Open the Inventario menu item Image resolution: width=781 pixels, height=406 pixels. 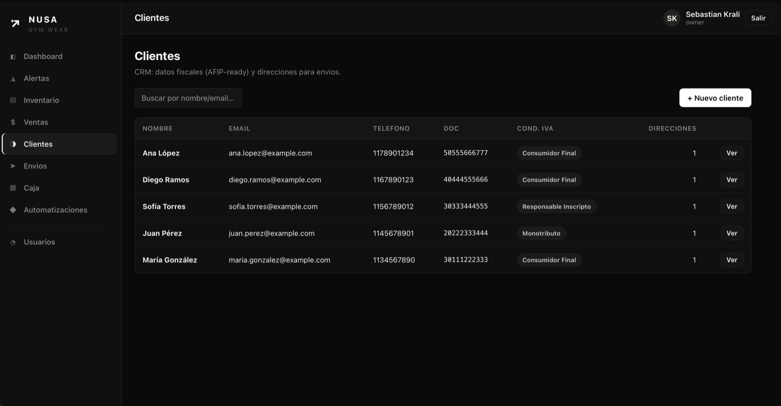coord(60,101)
